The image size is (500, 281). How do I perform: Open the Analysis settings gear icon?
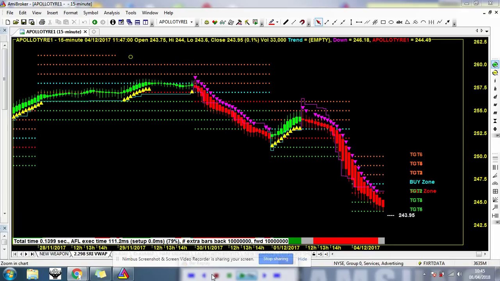pos(207,22)
